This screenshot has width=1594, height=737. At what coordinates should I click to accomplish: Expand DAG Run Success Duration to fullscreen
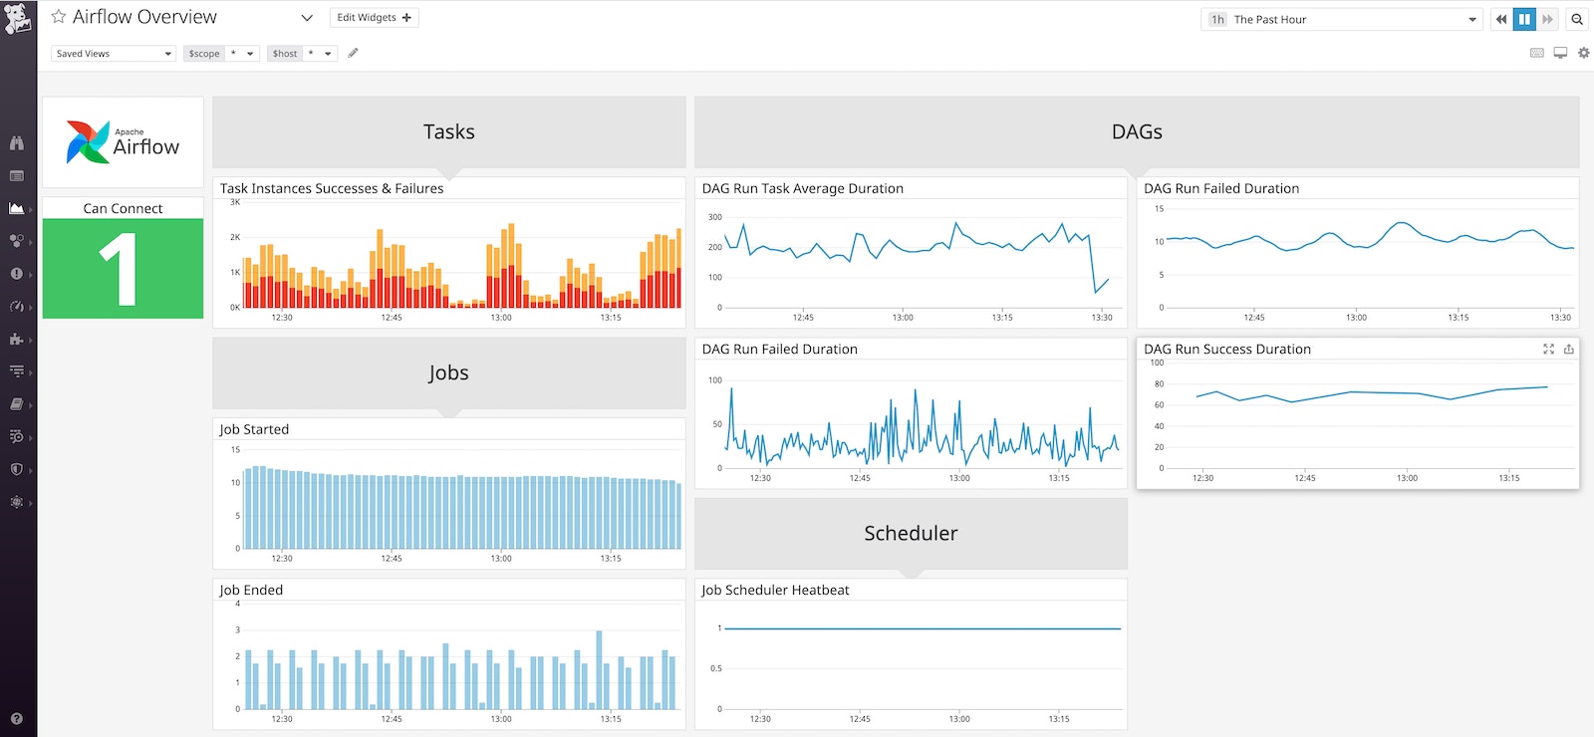pos(1548,349)
